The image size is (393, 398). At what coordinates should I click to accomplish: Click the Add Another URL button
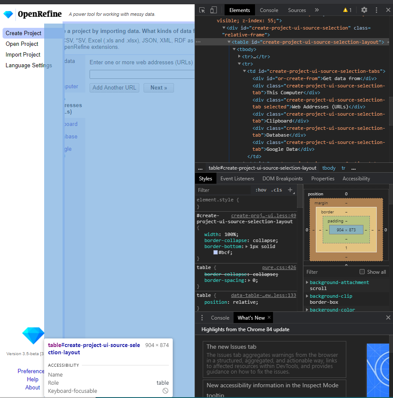114,87
